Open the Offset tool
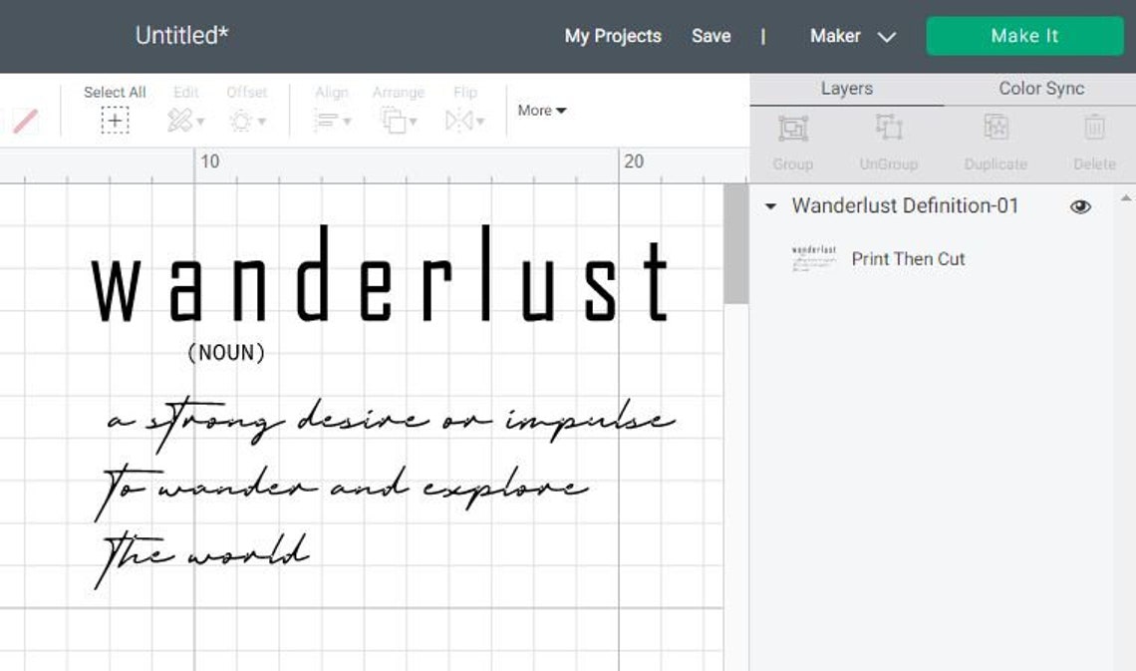Viewport: 1136px width, 671px height. point(245,119)
